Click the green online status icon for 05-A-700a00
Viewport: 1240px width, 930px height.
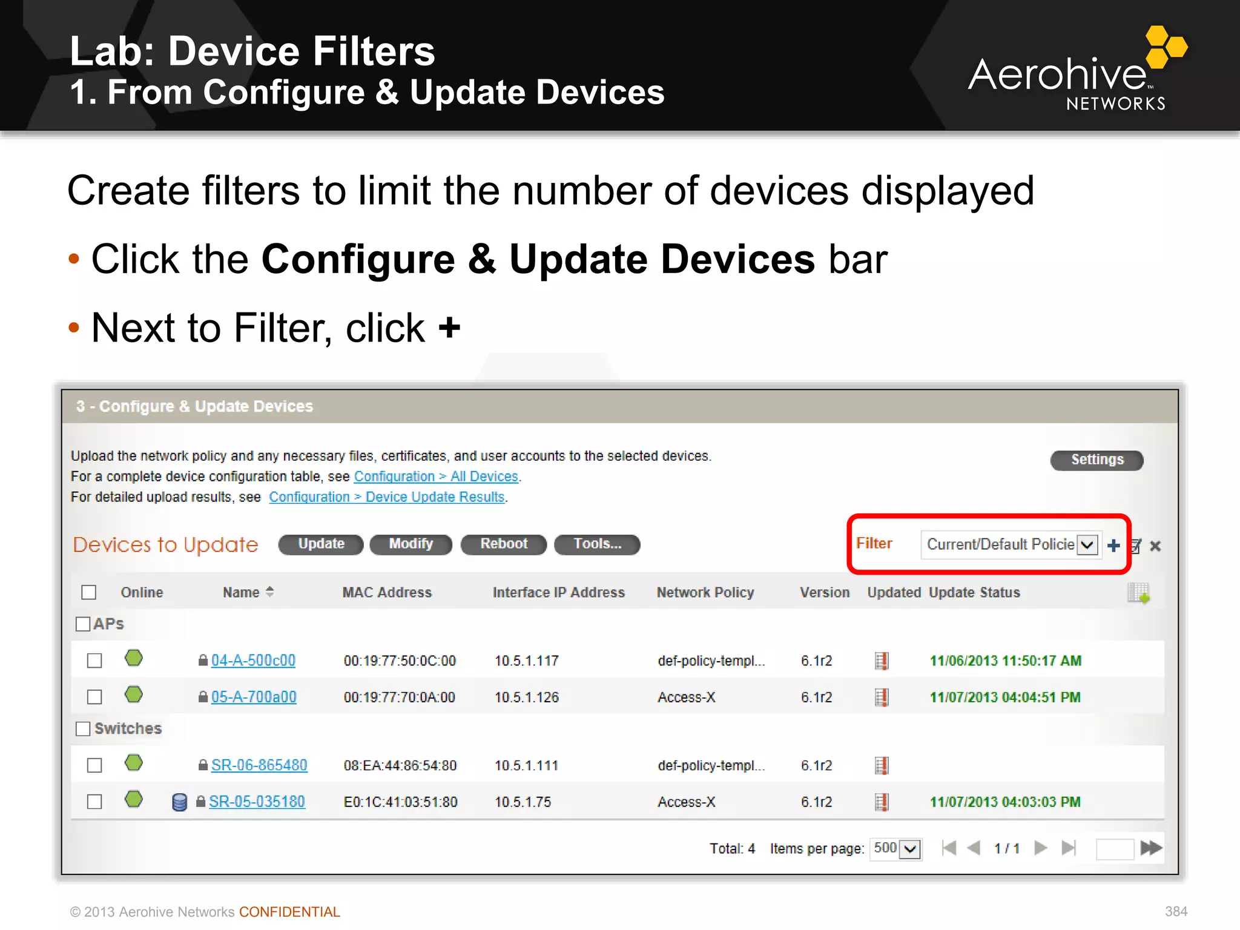tap(134, 694)
